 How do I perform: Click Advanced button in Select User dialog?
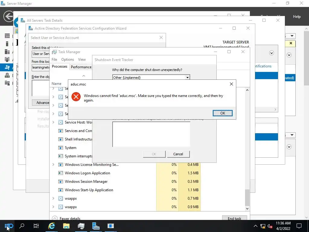(41, 103)
